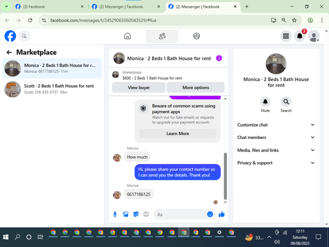Open Windows notification center icon
The image size is (329, 247).
[x=318, y=237]
